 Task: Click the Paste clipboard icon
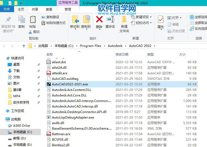pyautogui.click(x=33, y=19)
